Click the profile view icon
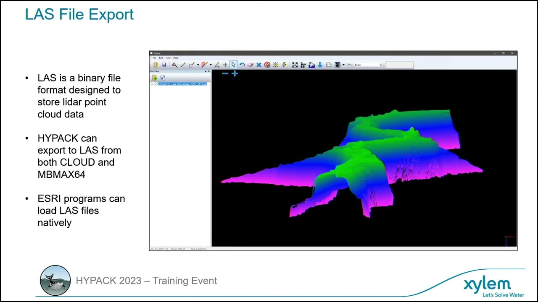Screen dimensions: 538x302 pyautogui.click(x=303, y=65)
